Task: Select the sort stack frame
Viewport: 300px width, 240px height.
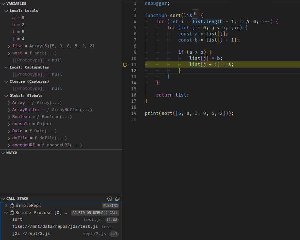Action: click(x=17, y=220)
